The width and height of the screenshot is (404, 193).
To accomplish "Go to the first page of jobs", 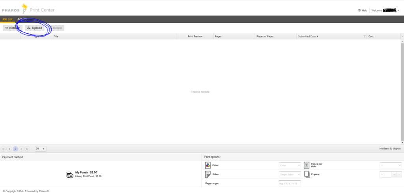I will (3, 149).
